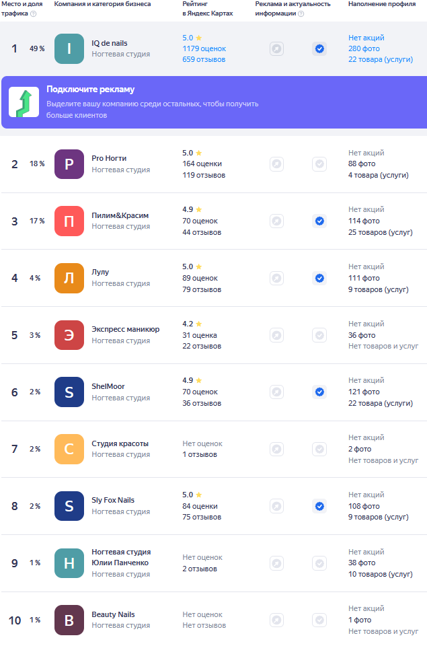The image size is (427, 646).
Task: Click the grey verification mark for Студия красоты
Action: coord(319,449)
